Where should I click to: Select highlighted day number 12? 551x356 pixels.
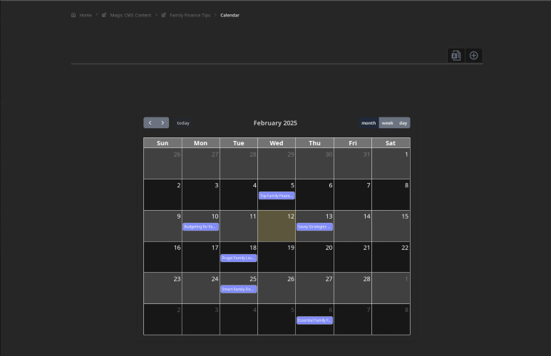(291, 216)
